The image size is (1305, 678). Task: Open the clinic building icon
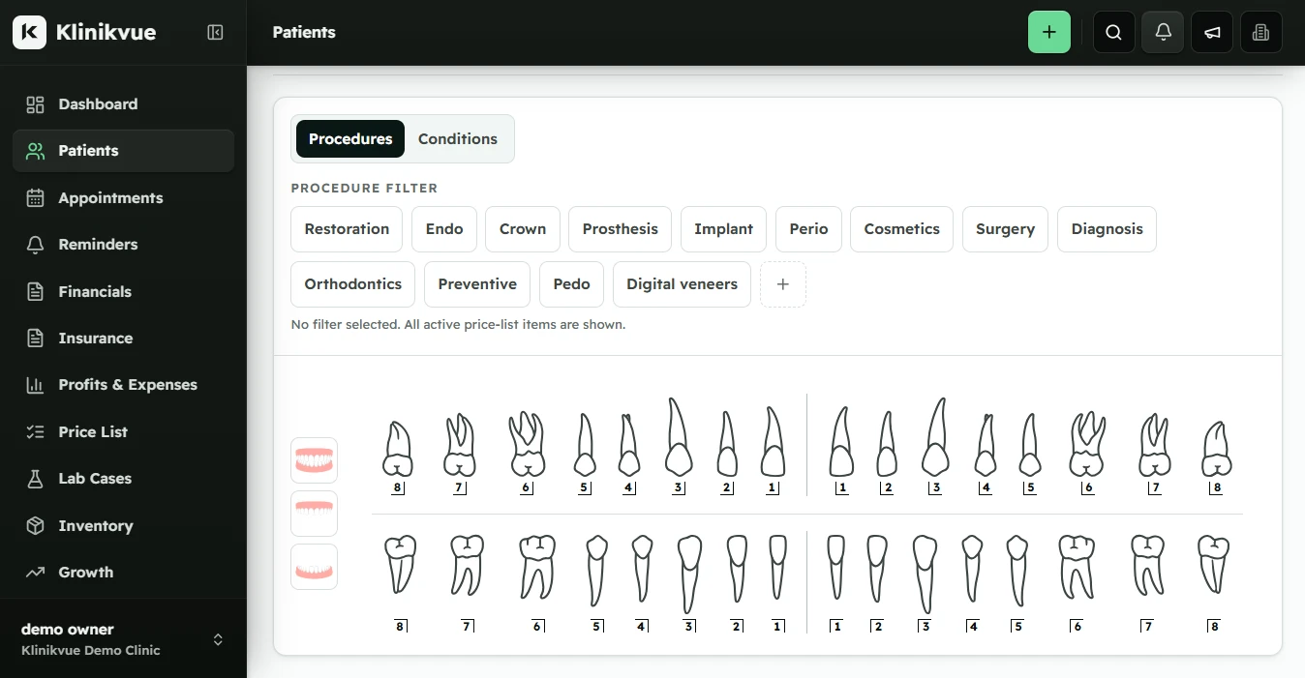pyautogui.click(x=1260, y=32)
